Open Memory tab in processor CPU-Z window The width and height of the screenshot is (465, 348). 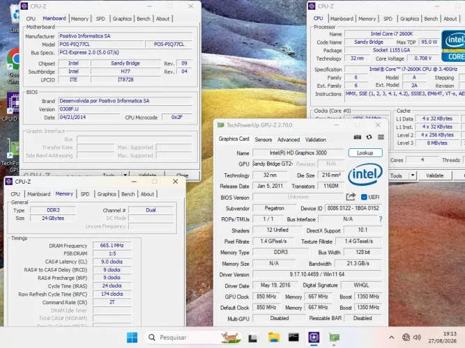367,19
